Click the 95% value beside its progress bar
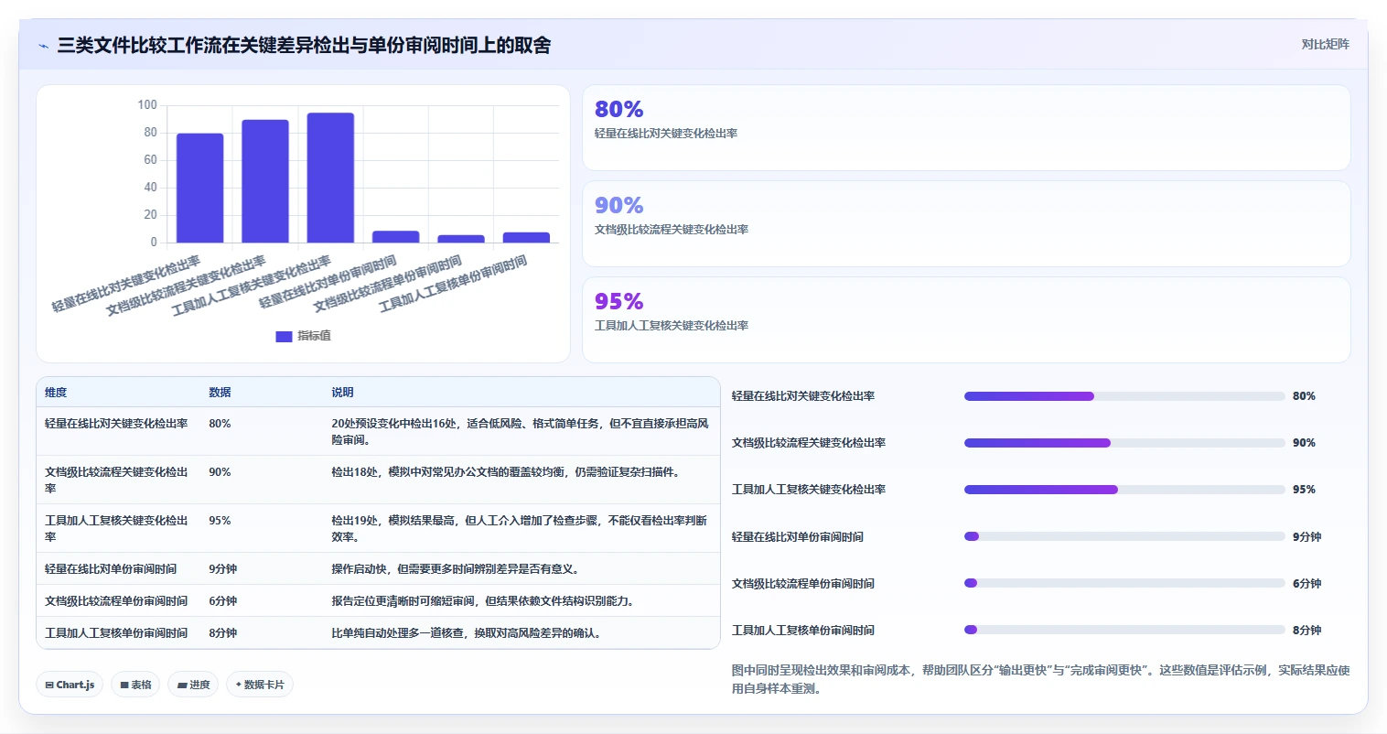The width and height of the screenshot is (1387, 734). tap(1304, 490)
